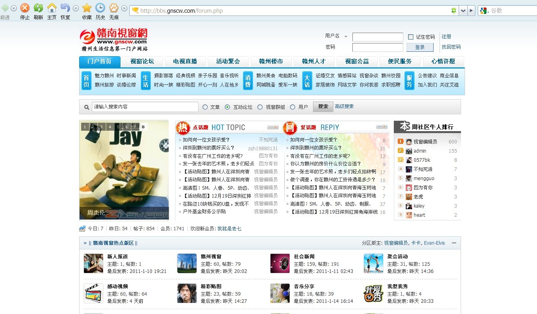537x314 pixels.
Task: Expand the address bar URL dropdown chevron
Action: 463,11
